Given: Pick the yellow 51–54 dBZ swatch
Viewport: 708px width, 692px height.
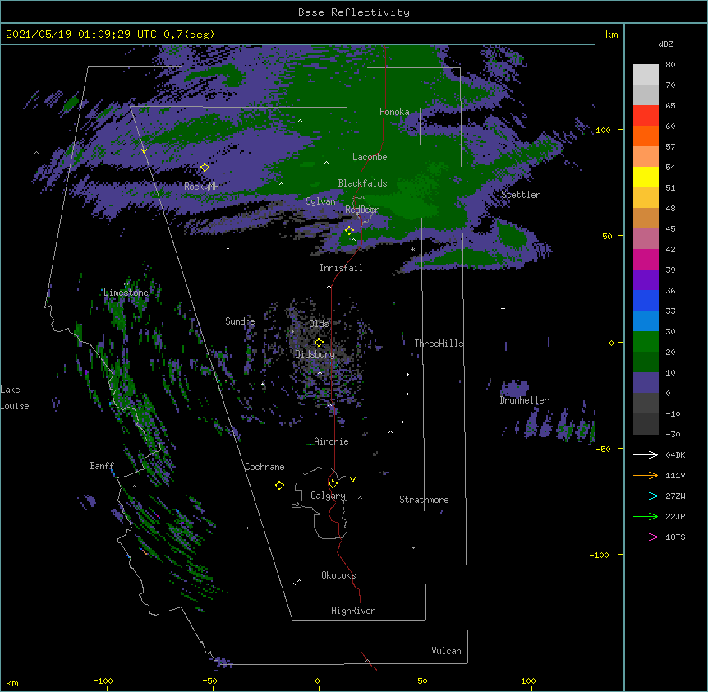Looking at the screenshot, I should pyautogui.click(x=646, y=177).
